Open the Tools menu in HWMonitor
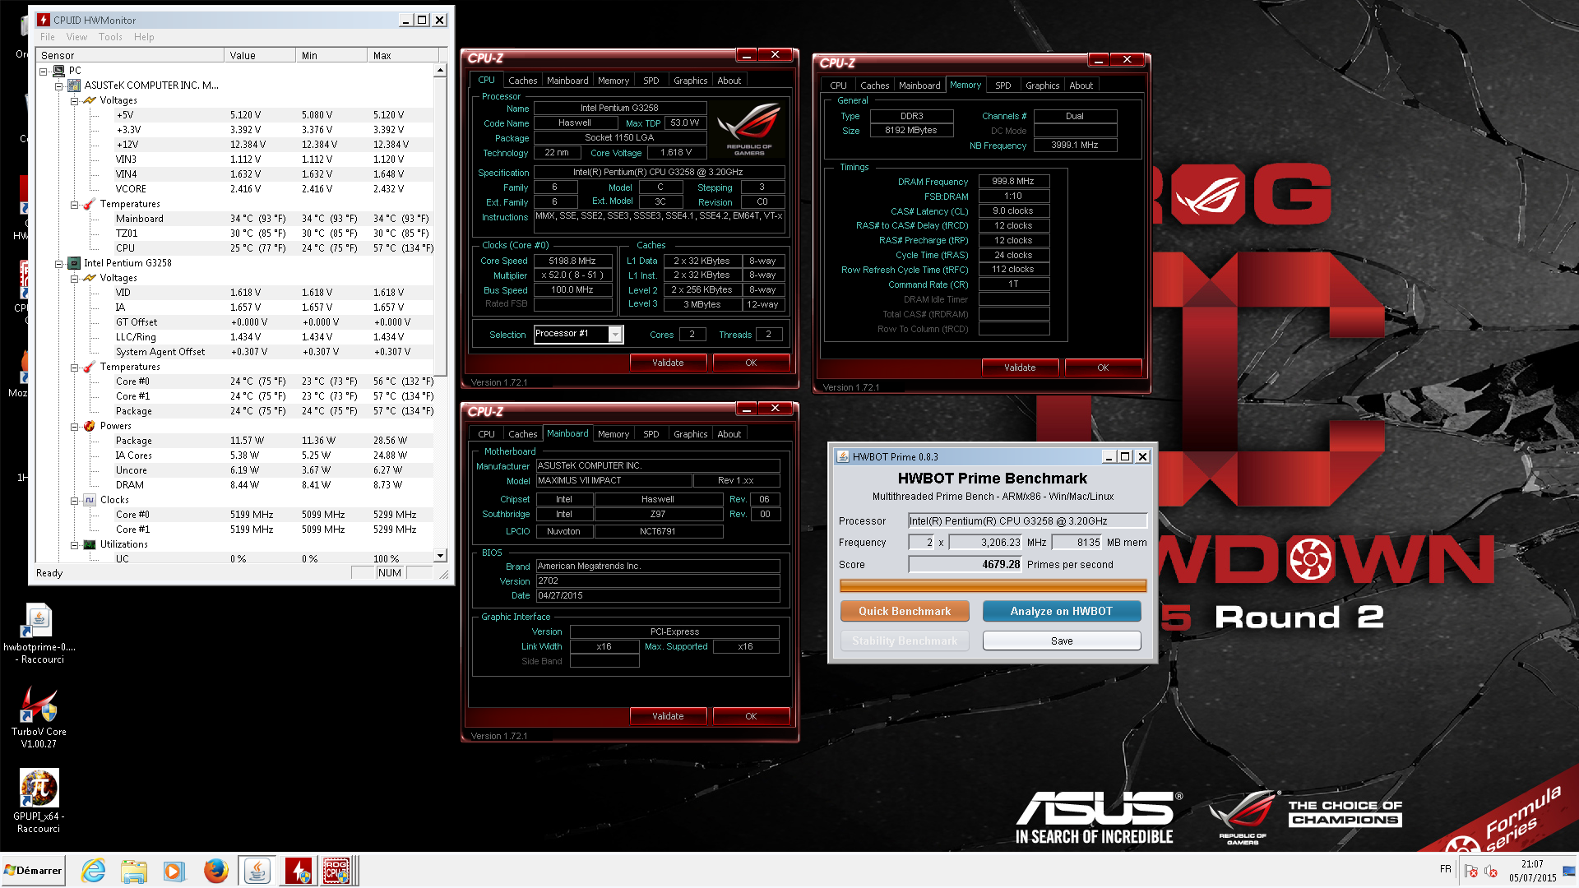 point(110,37)
